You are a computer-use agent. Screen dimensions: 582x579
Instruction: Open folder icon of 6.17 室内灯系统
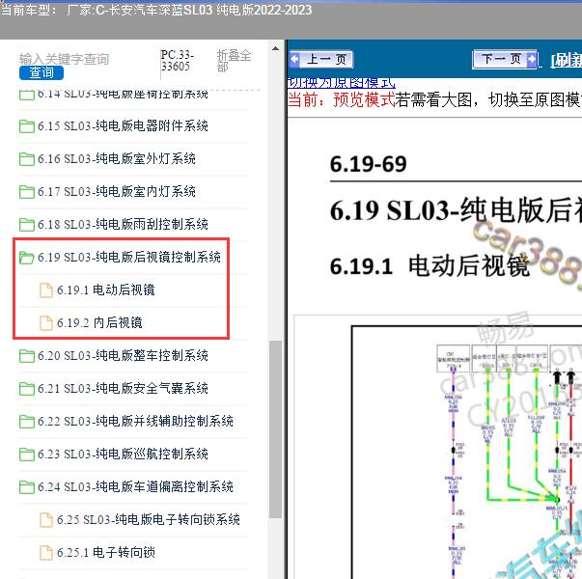(27, 191)
